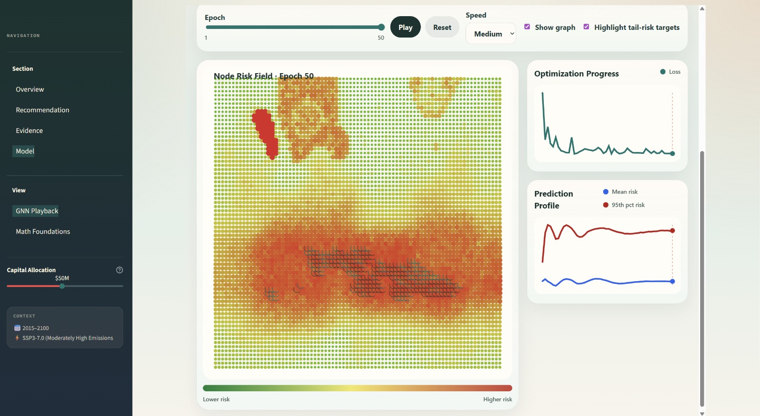
Task: Click the Reset button
Action: pyautogui.click(x=442, y=27)
